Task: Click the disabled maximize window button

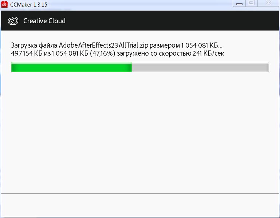Action: (252, 3)
